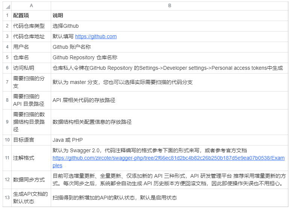Screen dimensions: 291x210
Task: Click the cell containing Java 或 PHP
Action: coord(170,140)
